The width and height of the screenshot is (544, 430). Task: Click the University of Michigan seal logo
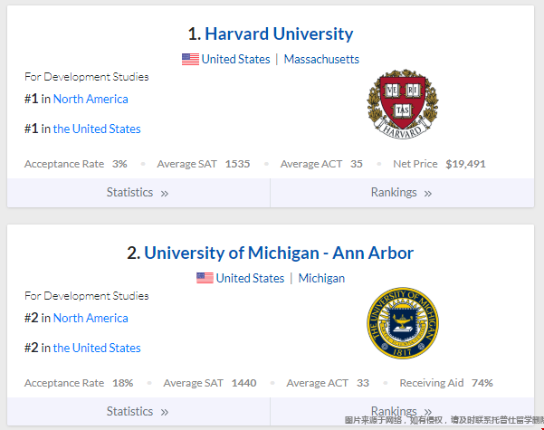pos(403,323)
